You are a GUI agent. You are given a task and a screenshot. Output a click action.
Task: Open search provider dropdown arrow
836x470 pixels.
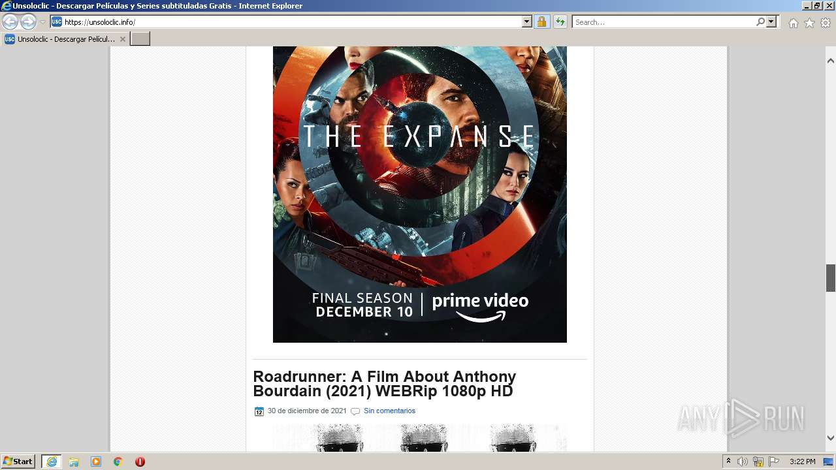click(771, 22)
